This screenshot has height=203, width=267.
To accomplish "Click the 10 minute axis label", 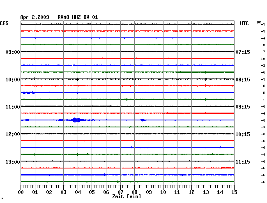I will 163,192.
